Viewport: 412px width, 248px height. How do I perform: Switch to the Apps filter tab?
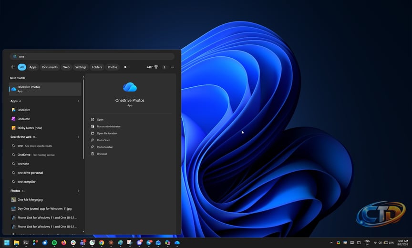point(33,67)
